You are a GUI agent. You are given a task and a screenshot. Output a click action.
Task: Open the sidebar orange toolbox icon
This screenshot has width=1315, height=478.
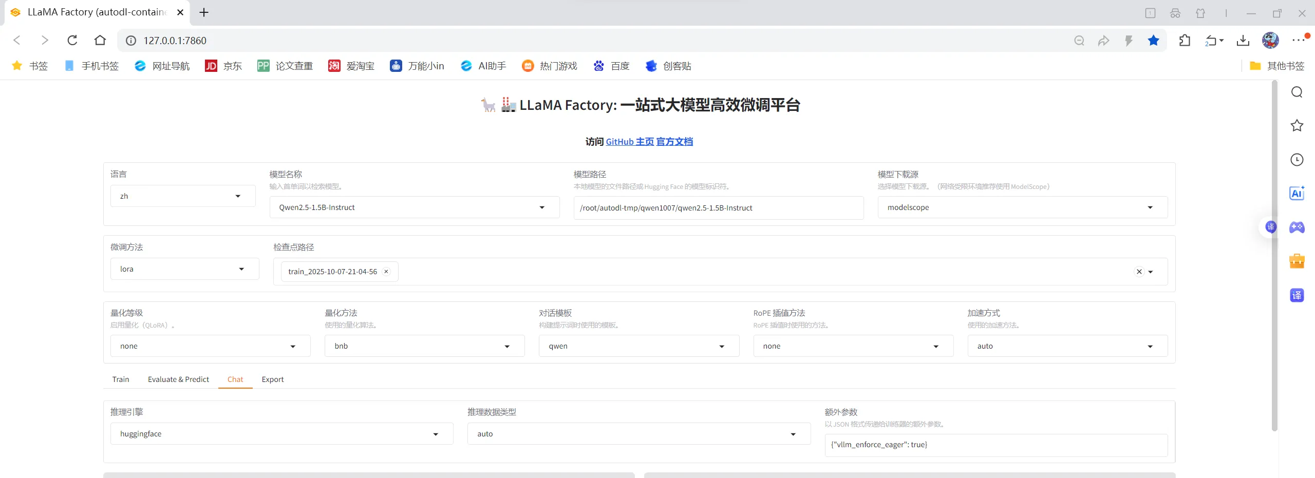click(1297, 261)
